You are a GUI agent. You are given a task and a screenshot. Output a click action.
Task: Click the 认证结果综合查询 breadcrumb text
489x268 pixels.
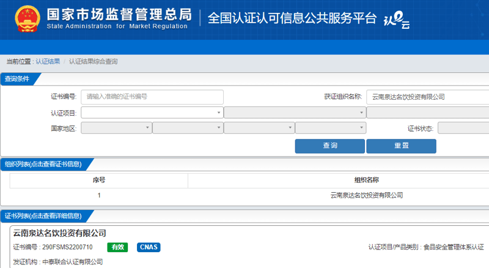click(94, 61)
